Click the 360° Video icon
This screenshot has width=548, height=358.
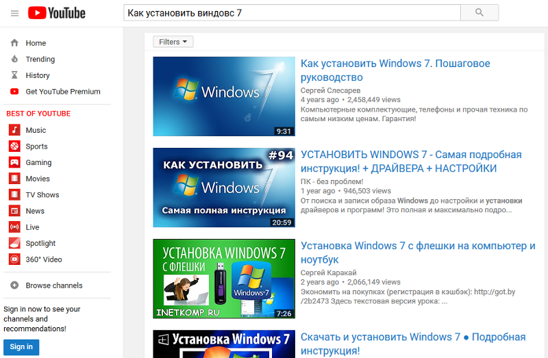point(14,259)
